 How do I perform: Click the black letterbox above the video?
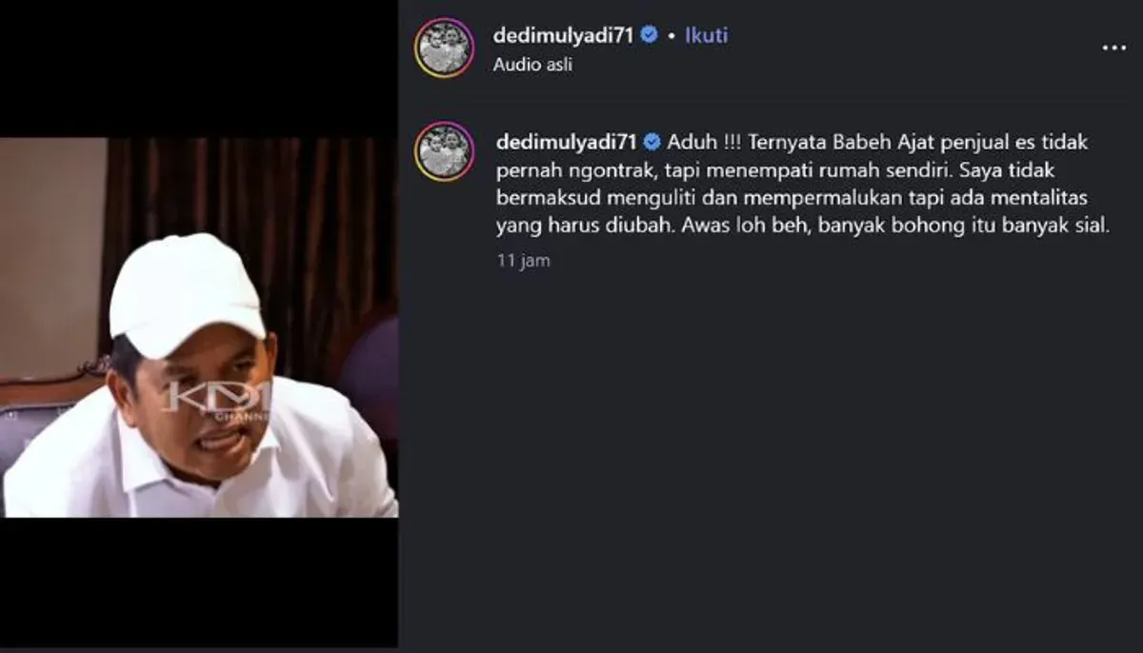point(199,69)
